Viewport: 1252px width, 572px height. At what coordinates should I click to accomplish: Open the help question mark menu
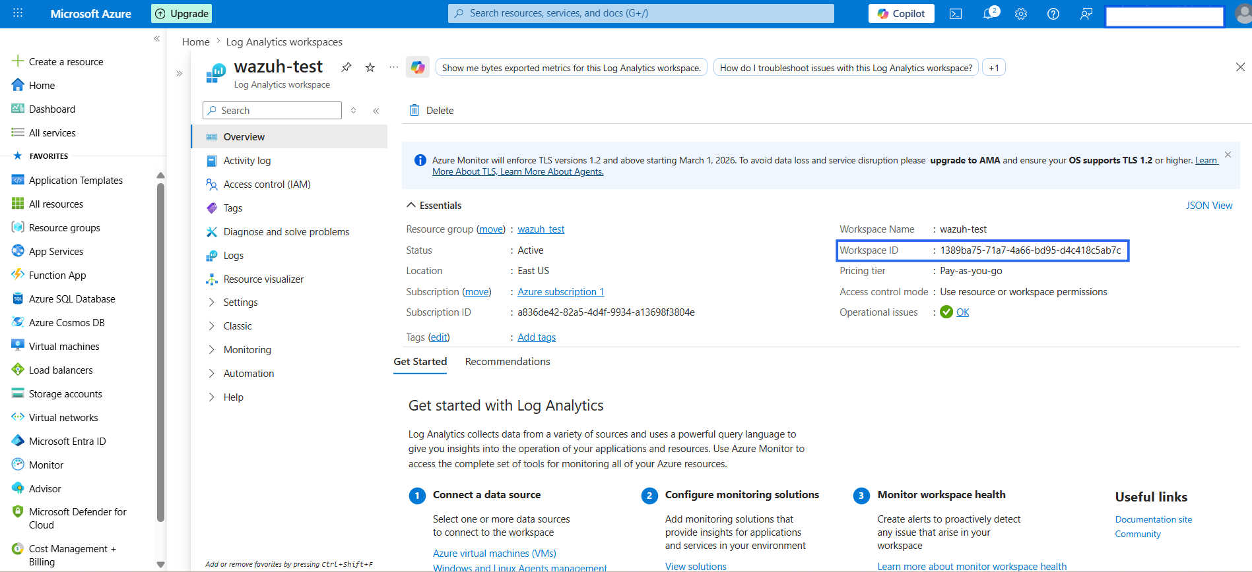(x=1053, y=14)
